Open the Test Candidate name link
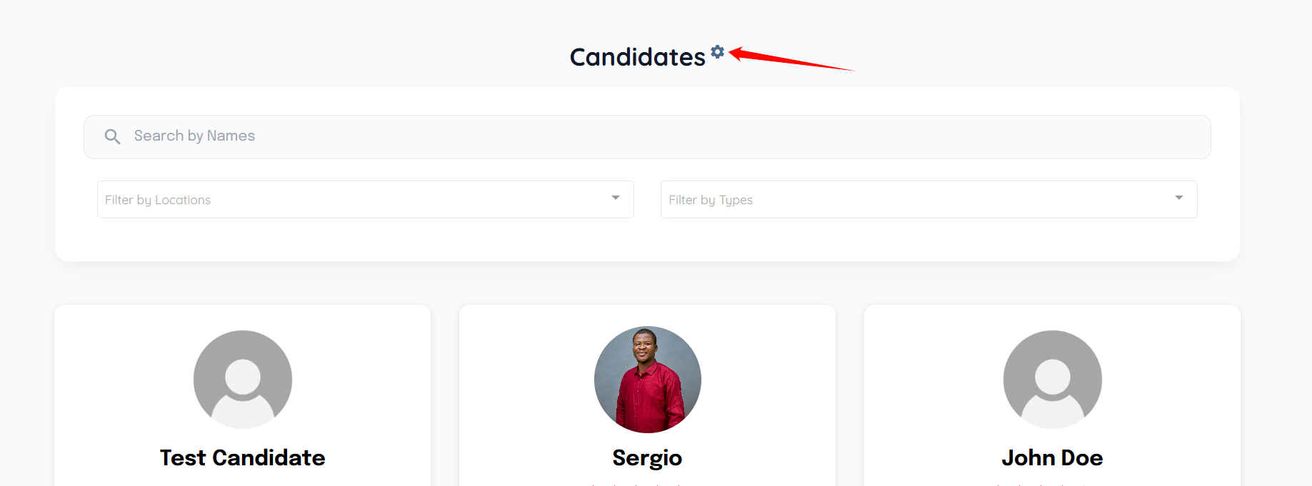Image resolution: width=1312 pixels, height=486 pixels. coord(243,457)
